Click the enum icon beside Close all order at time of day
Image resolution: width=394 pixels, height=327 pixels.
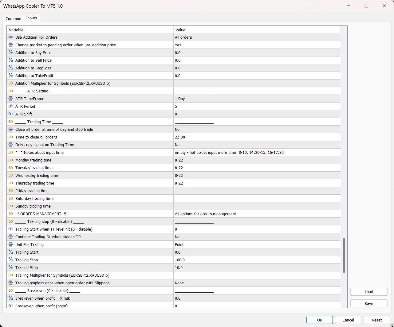pyautogui.click(x=11, y=129)
